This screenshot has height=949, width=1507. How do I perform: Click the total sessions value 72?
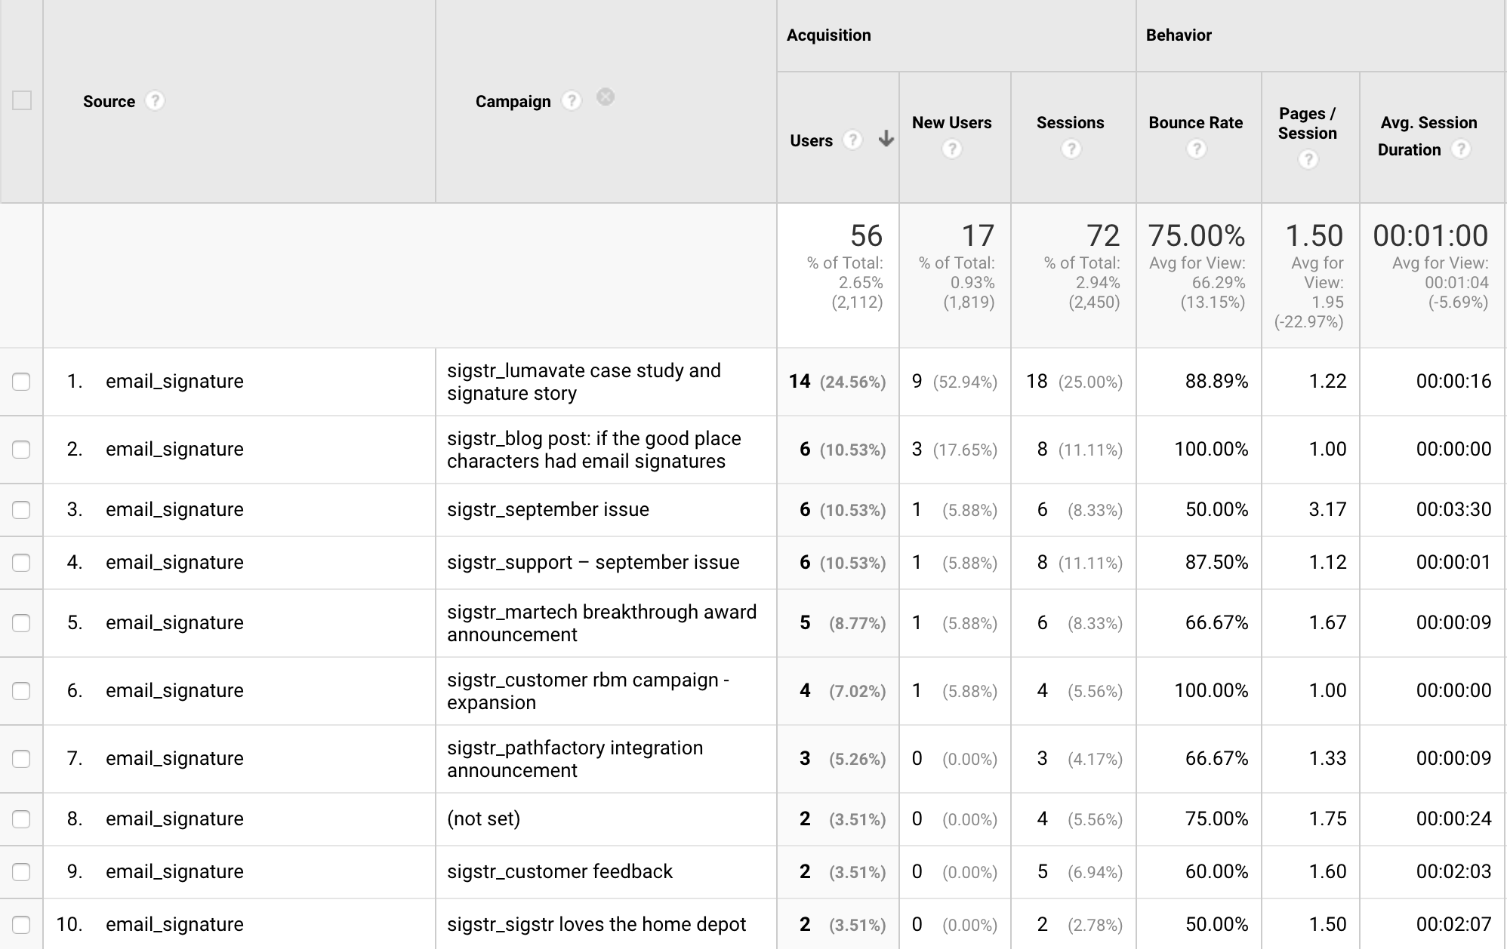1103,236
